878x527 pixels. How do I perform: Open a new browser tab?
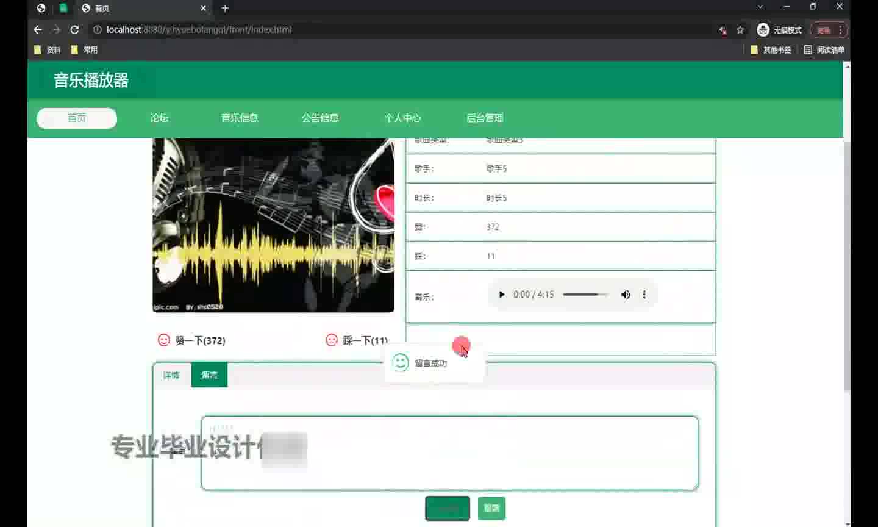[225, 8]
